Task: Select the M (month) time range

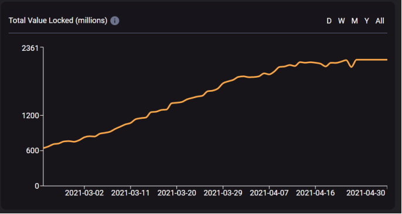Action: [355, 21]
